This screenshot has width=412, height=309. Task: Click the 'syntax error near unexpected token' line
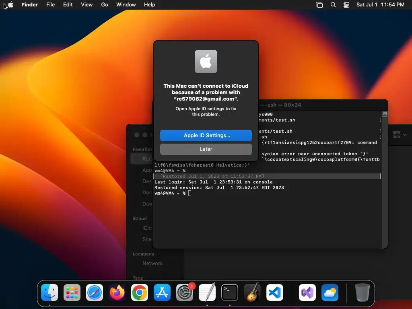[315, 154]
